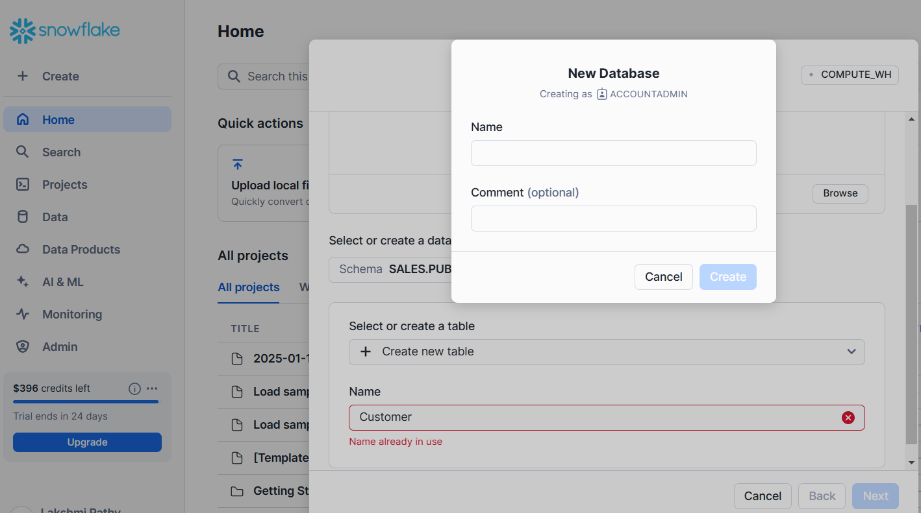Screen dimensions: 921x513
Task: Click the Comment optional input field
Action: pos(613,219)
